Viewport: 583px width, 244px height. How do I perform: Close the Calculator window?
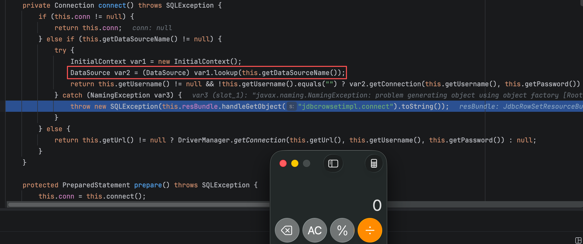pyautogui.click(x=283, y=163)
